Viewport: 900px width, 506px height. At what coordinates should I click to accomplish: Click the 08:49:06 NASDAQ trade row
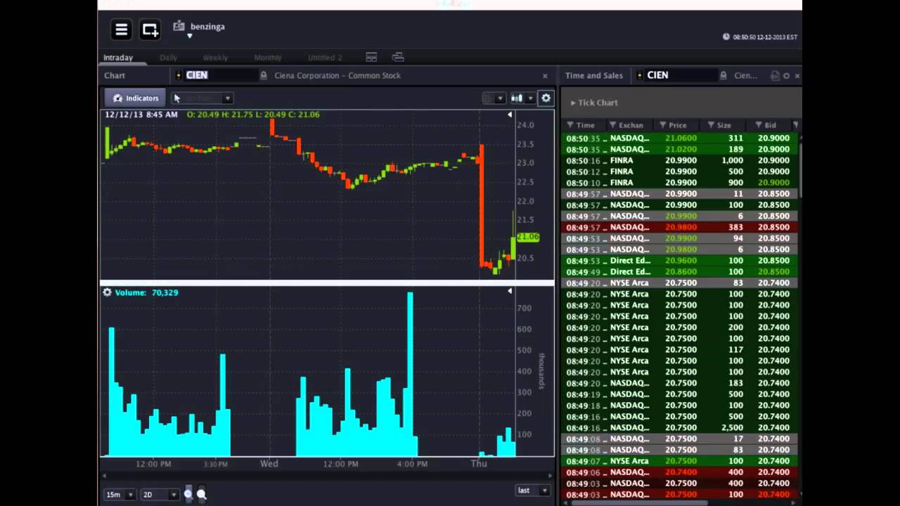click(680, 472)
